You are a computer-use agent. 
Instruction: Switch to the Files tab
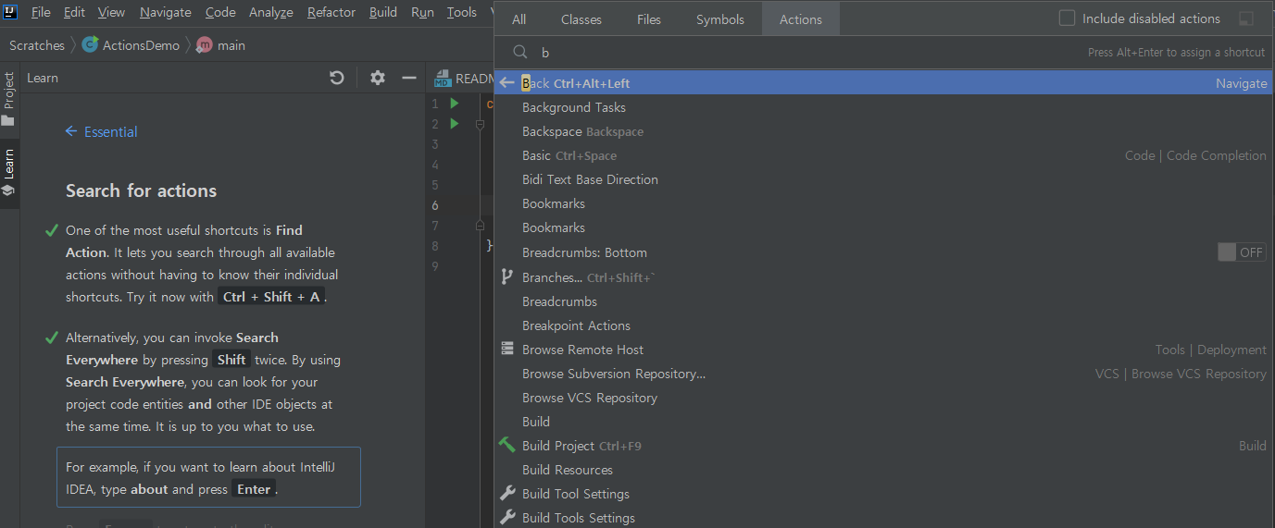click(649, 19)
